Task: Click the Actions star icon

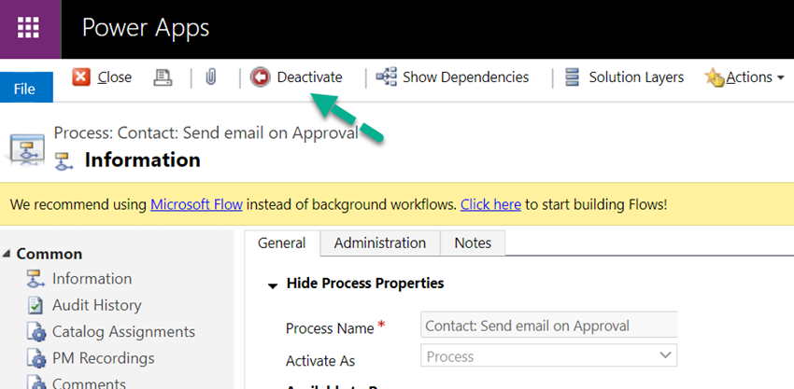Action: [715, 77]
